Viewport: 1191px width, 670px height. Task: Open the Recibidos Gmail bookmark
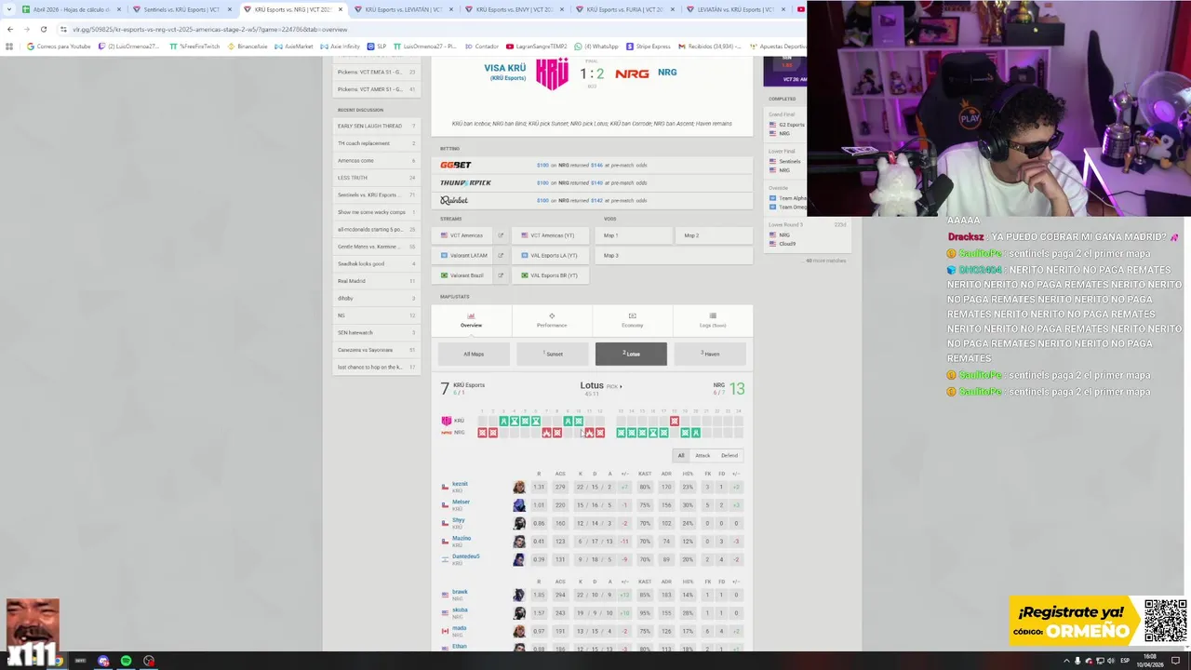point(710,46)
